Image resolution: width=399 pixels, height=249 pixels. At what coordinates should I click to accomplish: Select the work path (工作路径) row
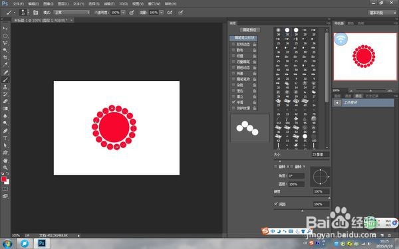click(363, 102)
